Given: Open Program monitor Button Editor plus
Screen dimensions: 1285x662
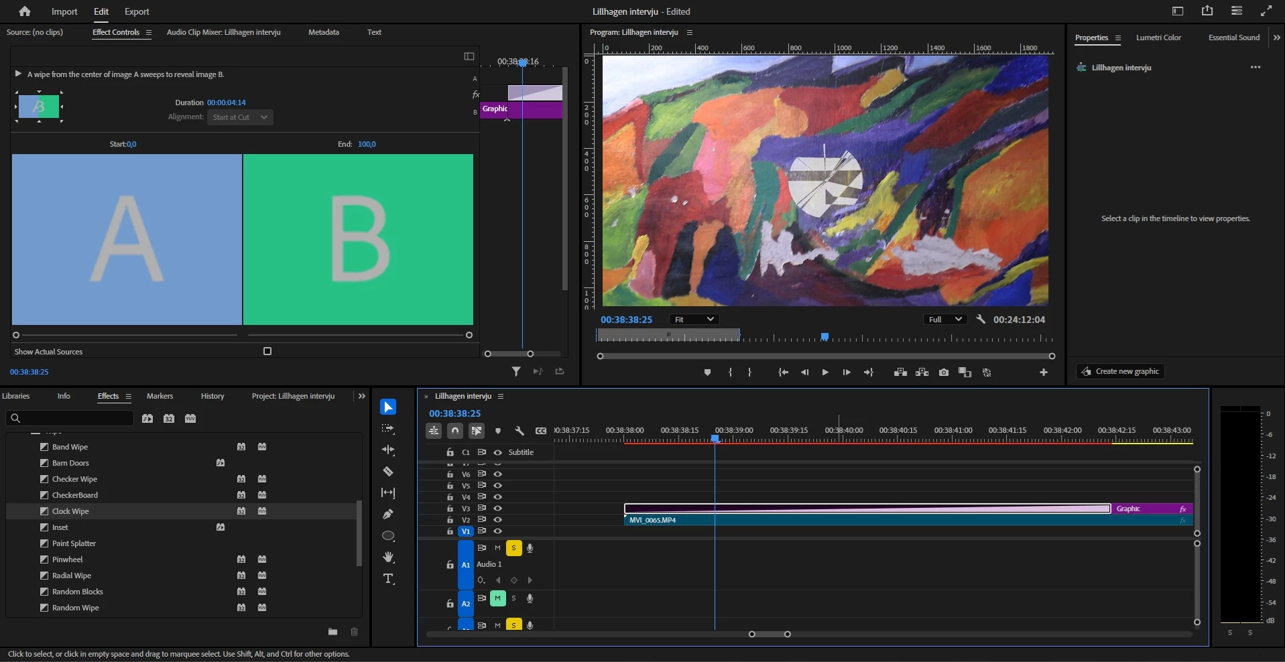Looking at the screenshot, I should [x=1044, y=373].
